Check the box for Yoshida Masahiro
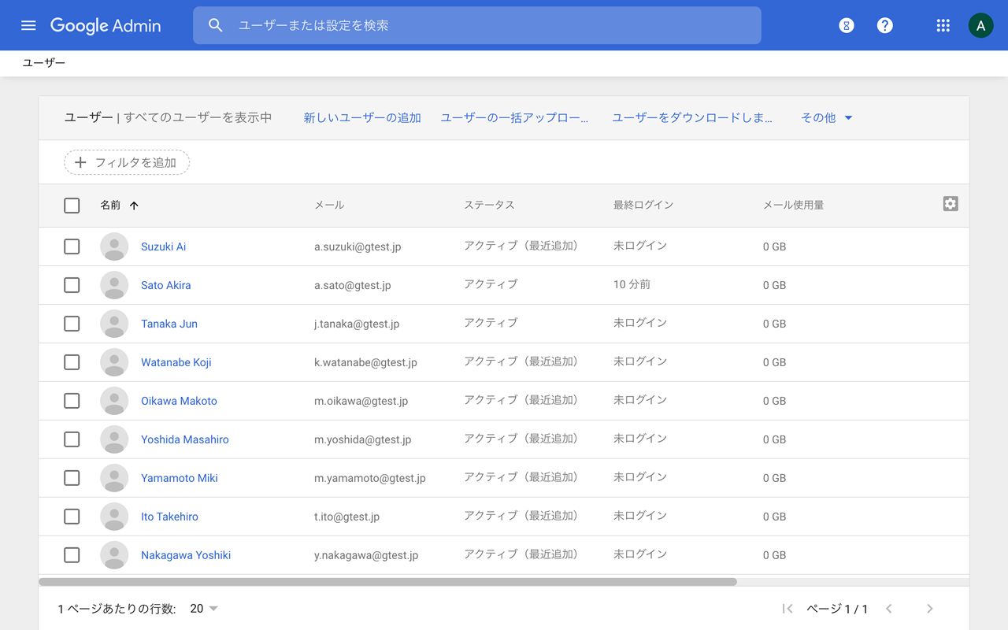The image size is (1008, 630). coord(72,439)
